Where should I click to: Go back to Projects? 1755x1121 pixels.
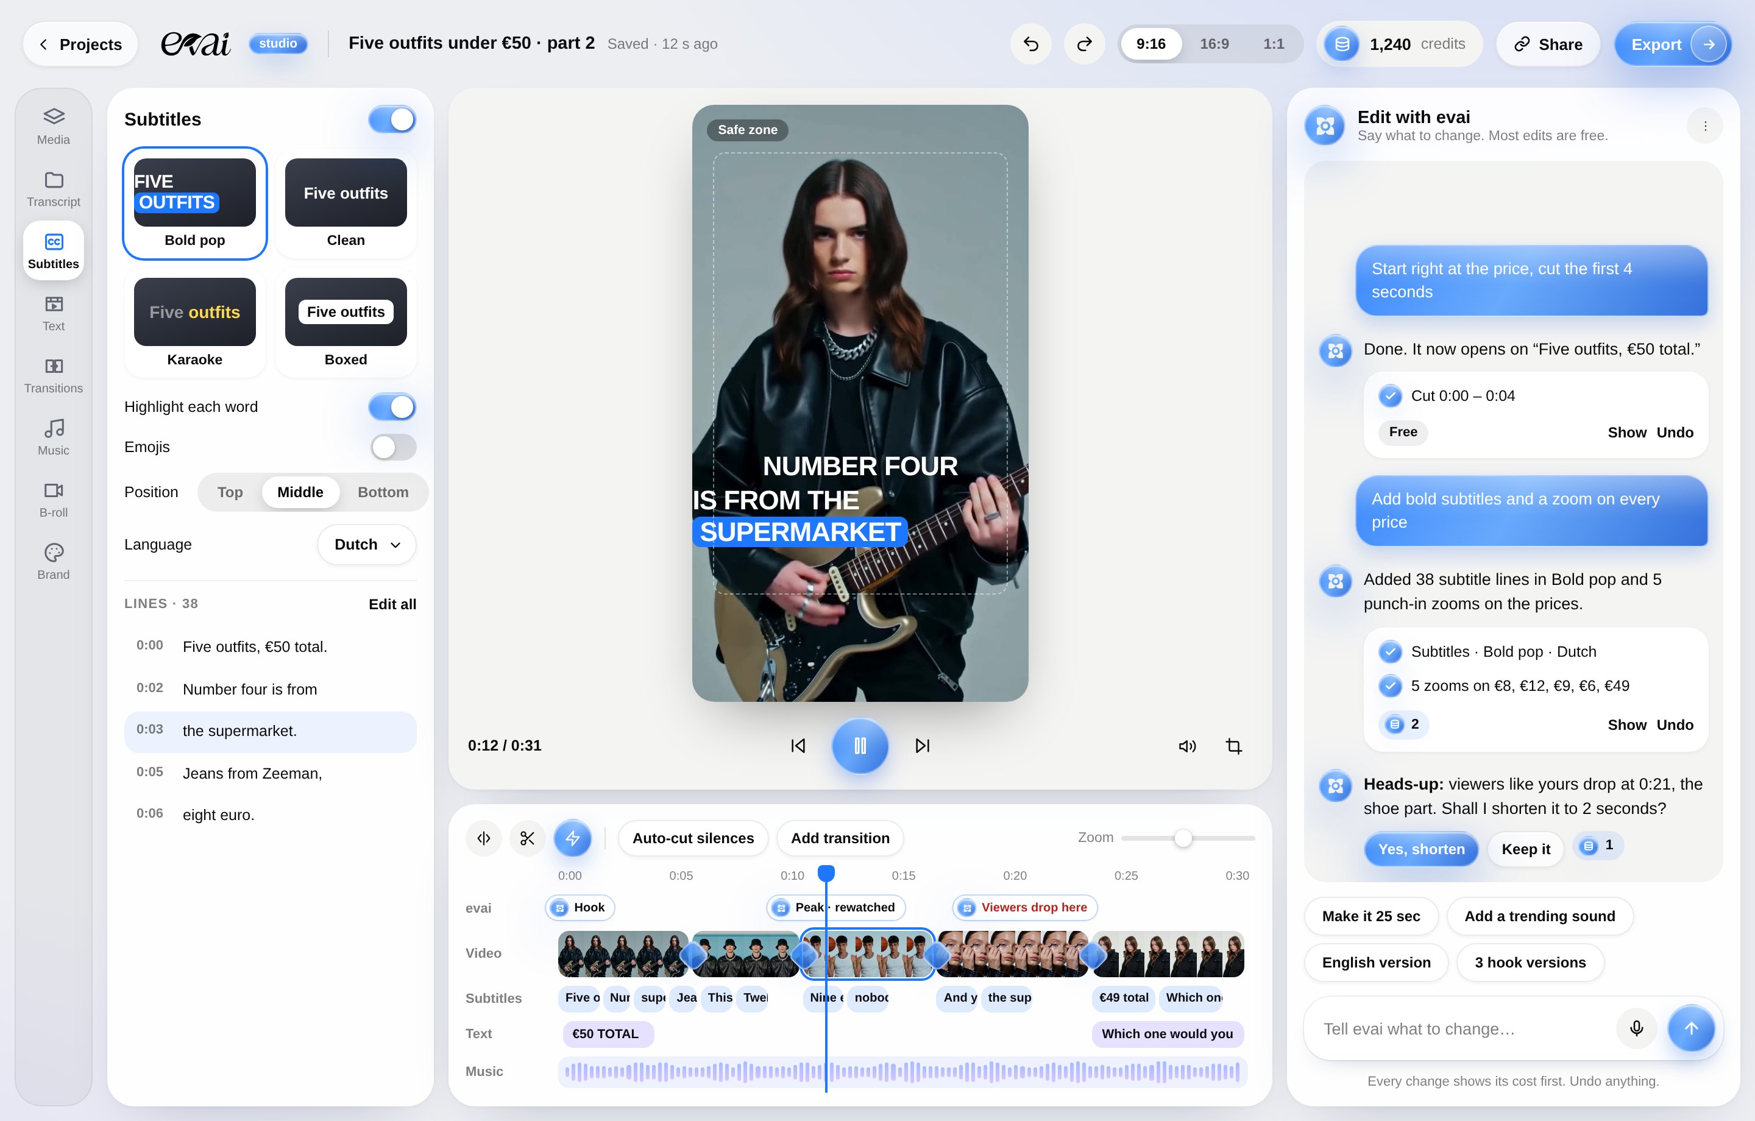pos(80,44)
